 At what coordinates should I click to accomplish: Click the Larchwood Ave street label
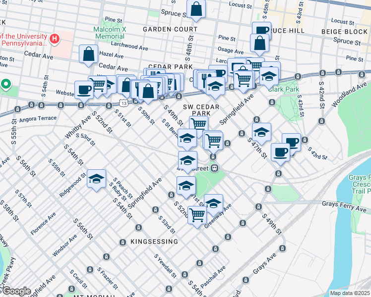[x=129, y=46]
